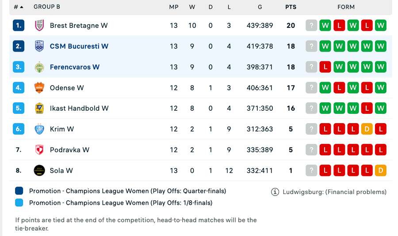
Task: Click the Ikast Handbold W team logo
Action: [x=39, y=109]
